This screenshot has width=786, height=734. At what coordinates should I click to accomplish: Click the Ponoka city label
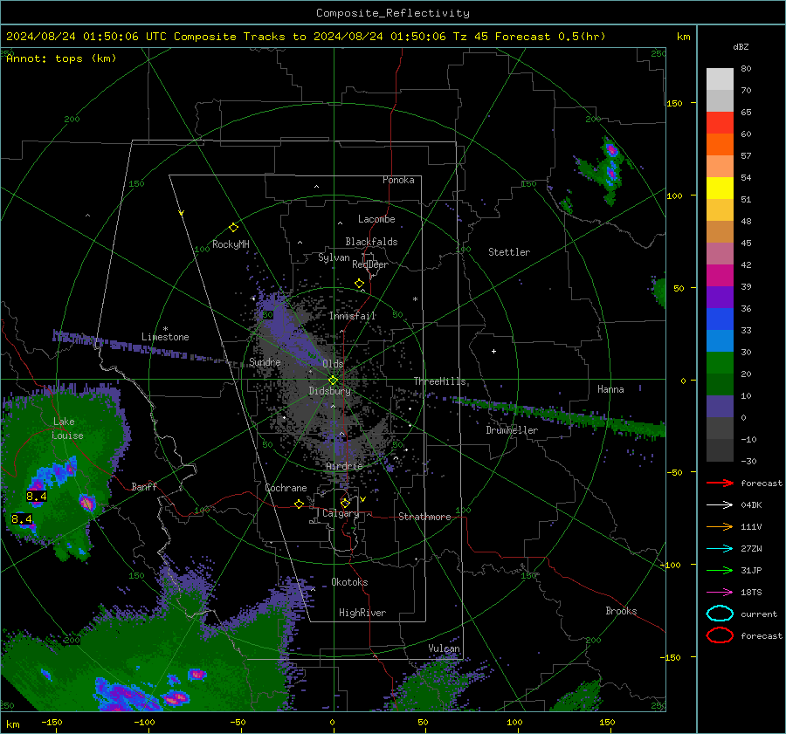398,180
